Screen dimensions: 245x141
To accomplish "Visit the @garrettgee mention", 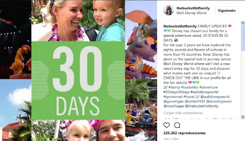I will click(x=173, y=101).
